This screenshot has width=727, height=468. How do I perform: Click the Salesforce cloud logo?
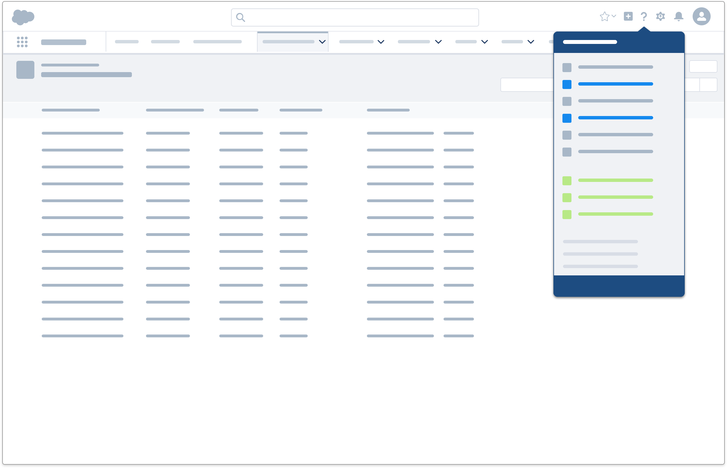click(x=23, y=17)
